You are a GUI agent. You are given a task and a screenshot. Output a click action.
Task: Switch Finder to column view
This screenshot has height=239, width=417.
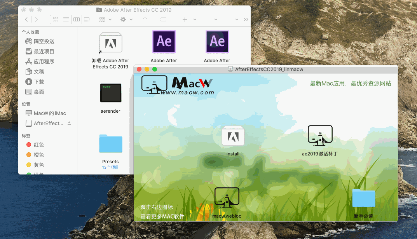click(76, 19)
